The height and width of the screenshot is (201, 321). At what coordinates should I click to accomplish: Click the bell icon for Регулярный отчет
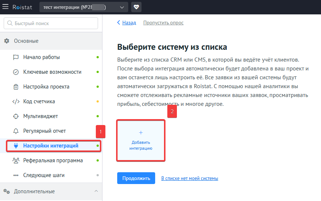[16, 131]
